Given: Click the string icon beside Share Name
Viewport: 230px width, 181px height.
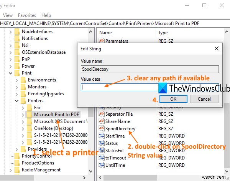Looking at the screenshot, I should [x=101, y=121].
